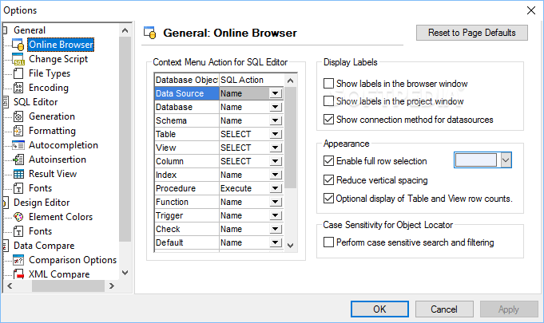Select XML Compare in the options tree
Viewport: 544px width, 323px height.
58,274
